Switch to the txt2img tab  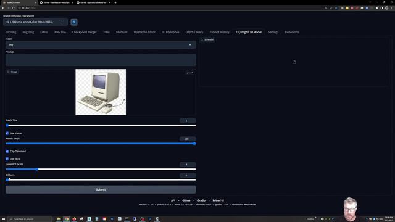[11, 32]
